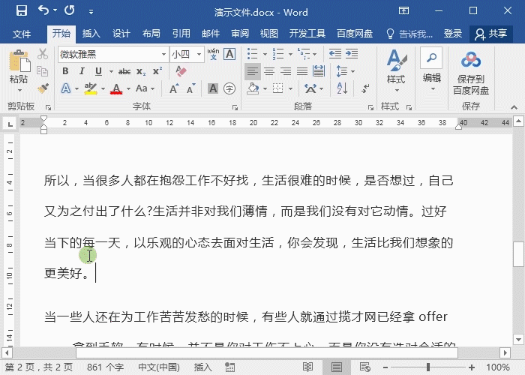Center the paragraph text

269,71
